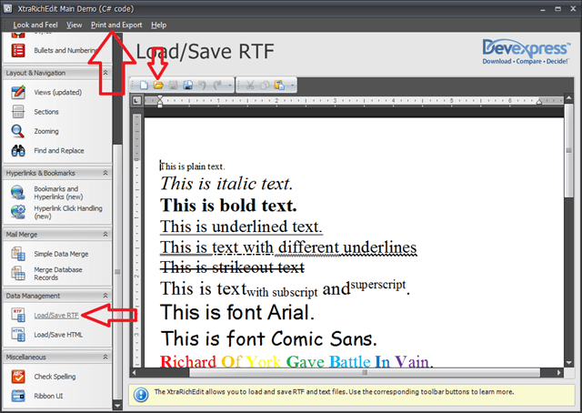This screenshot has width=582, height=413.
Task: Click the Merge Database Records icon
Action: coord(18,273)
